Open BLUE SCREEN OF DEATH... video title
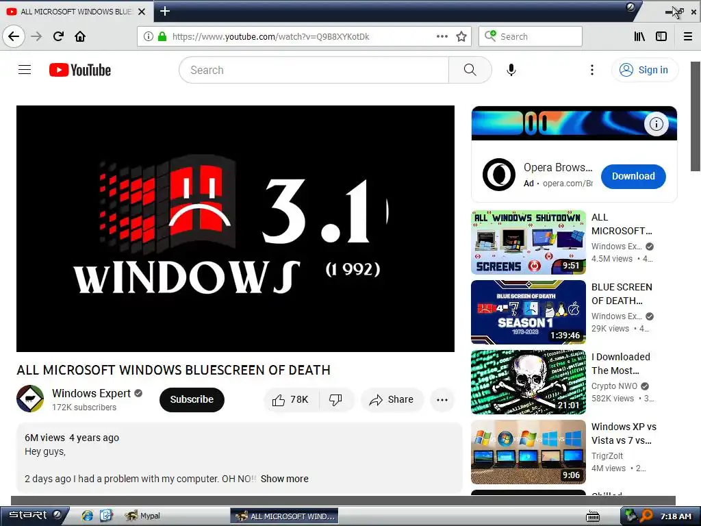701x526 pixels. 622,294
